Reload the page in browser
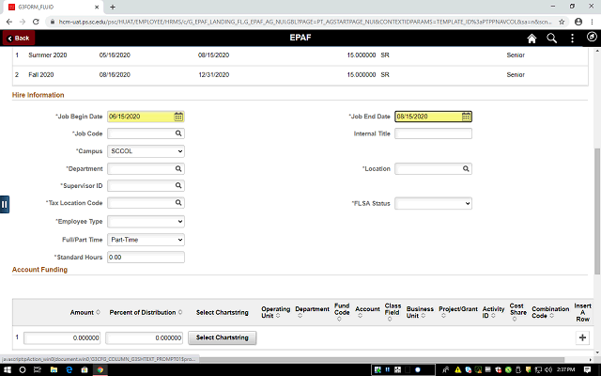Screen dimensions: 601x376 coord(36,22)
